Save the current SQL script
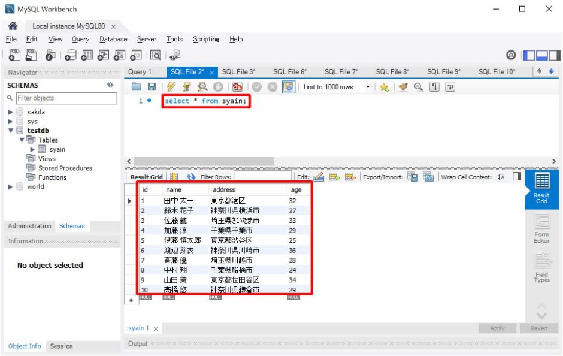Viewport: 563px width, 356px height. [151, 87]
